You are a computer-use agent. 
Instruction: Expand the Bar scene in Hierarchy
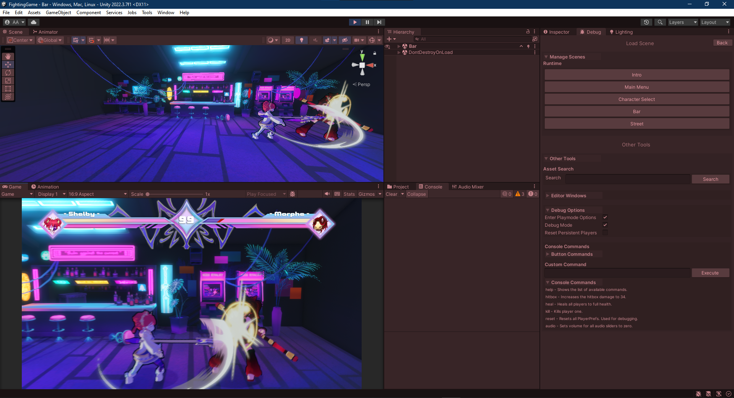[399, 46]
